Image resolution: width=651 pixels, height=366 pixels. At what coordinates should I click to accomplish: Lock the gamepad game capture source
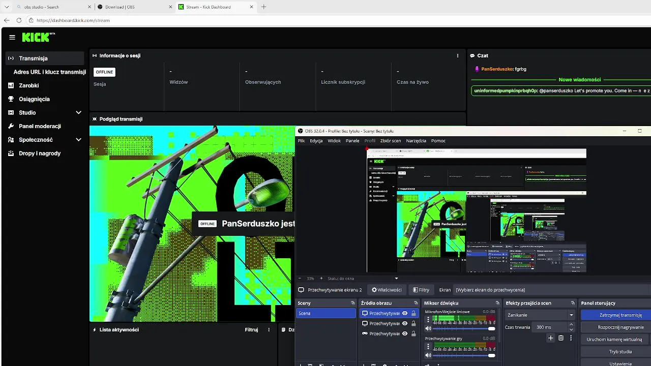point(413,333)
